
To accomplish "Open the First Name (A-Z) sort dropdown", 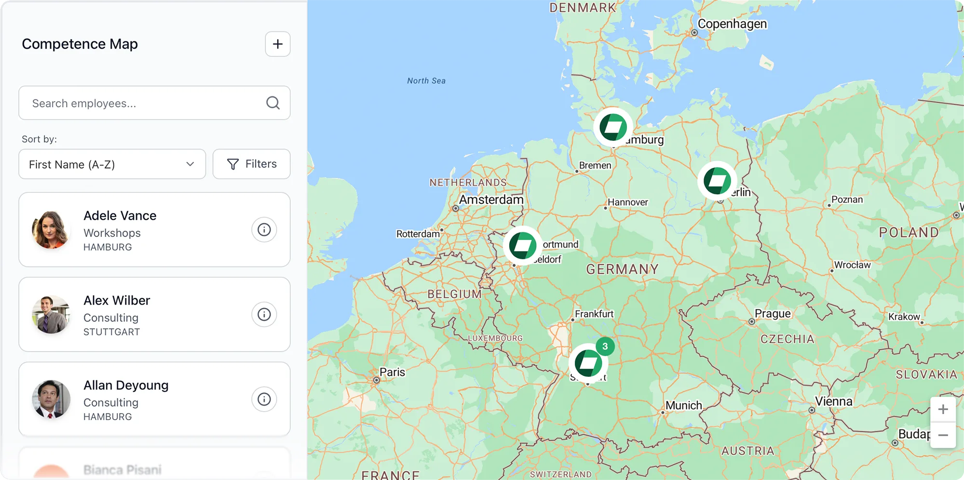I will 112,164.
